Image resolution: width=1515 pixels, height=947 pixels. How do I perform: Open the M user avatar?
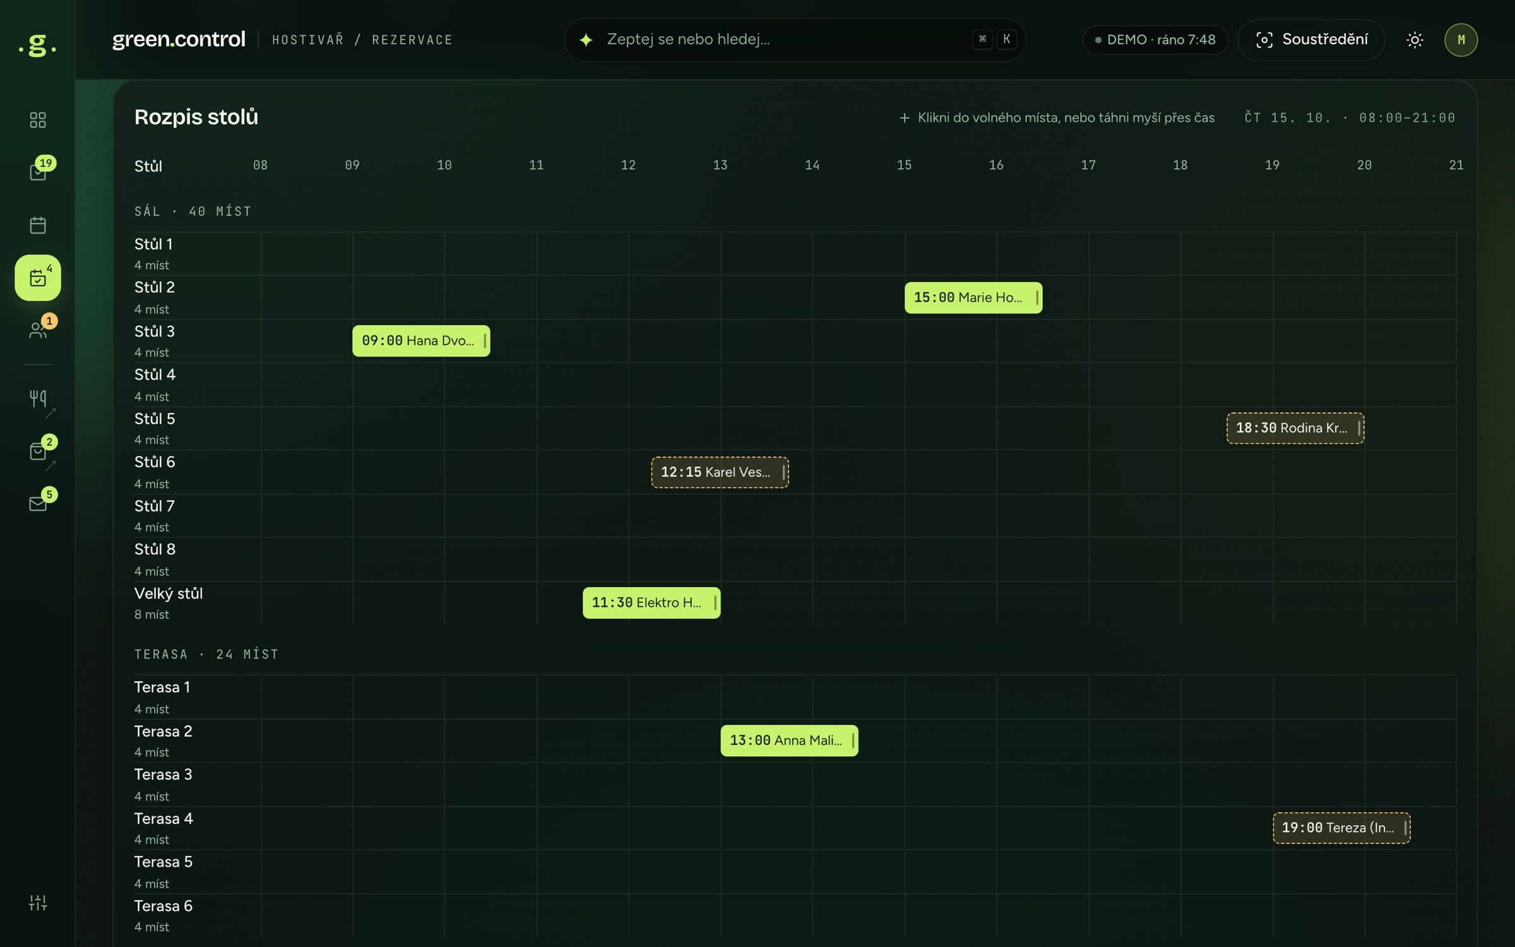[x=1461, y=40]
